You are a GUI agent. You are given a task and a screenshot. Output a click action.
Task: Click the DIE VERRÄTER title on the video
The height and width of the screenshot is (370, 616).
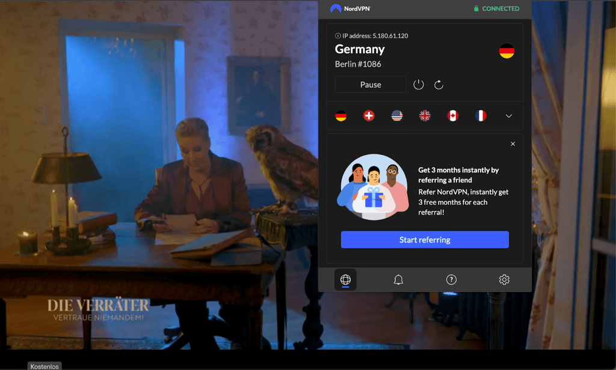coord(98,305)
